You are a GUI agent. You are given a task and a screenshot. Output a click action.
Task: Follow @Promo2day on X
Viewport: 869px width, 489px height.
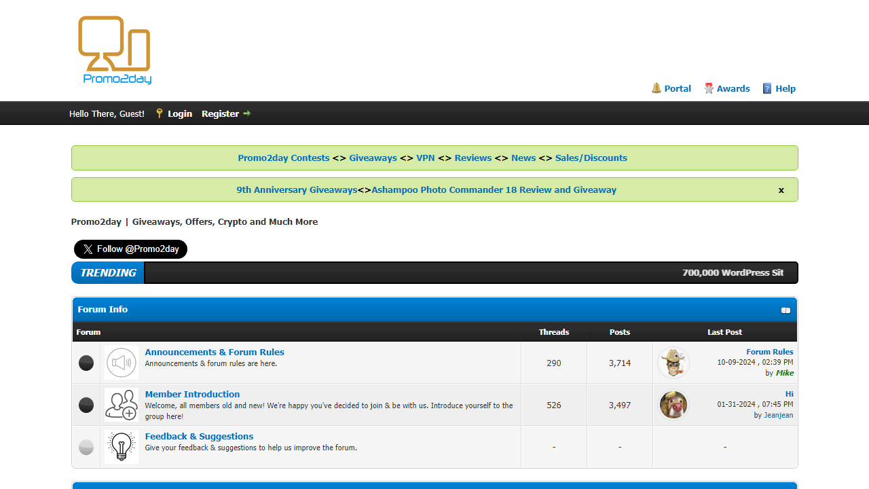click(130, 249)
